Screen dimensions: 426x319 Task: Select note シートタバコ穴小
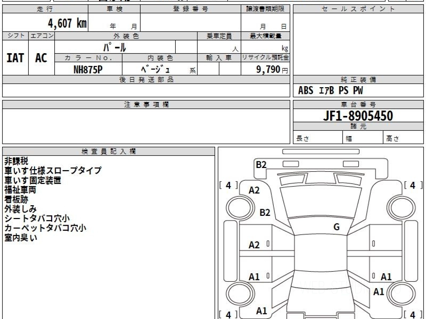pyautogui.click(x=37, y=219)
